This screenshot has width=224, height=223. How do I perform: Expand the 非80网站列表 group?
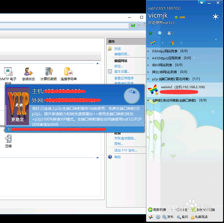(148, 65)
